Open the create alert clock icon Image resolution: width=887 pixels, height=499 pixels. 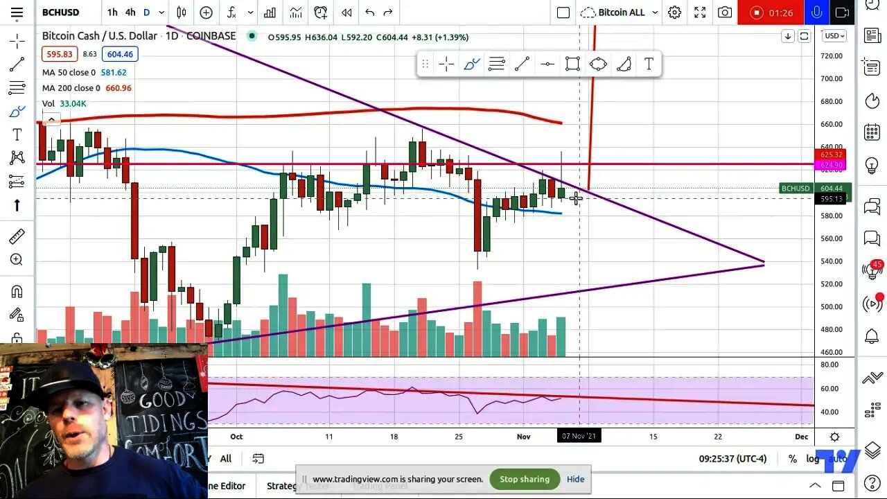[320, 12]
